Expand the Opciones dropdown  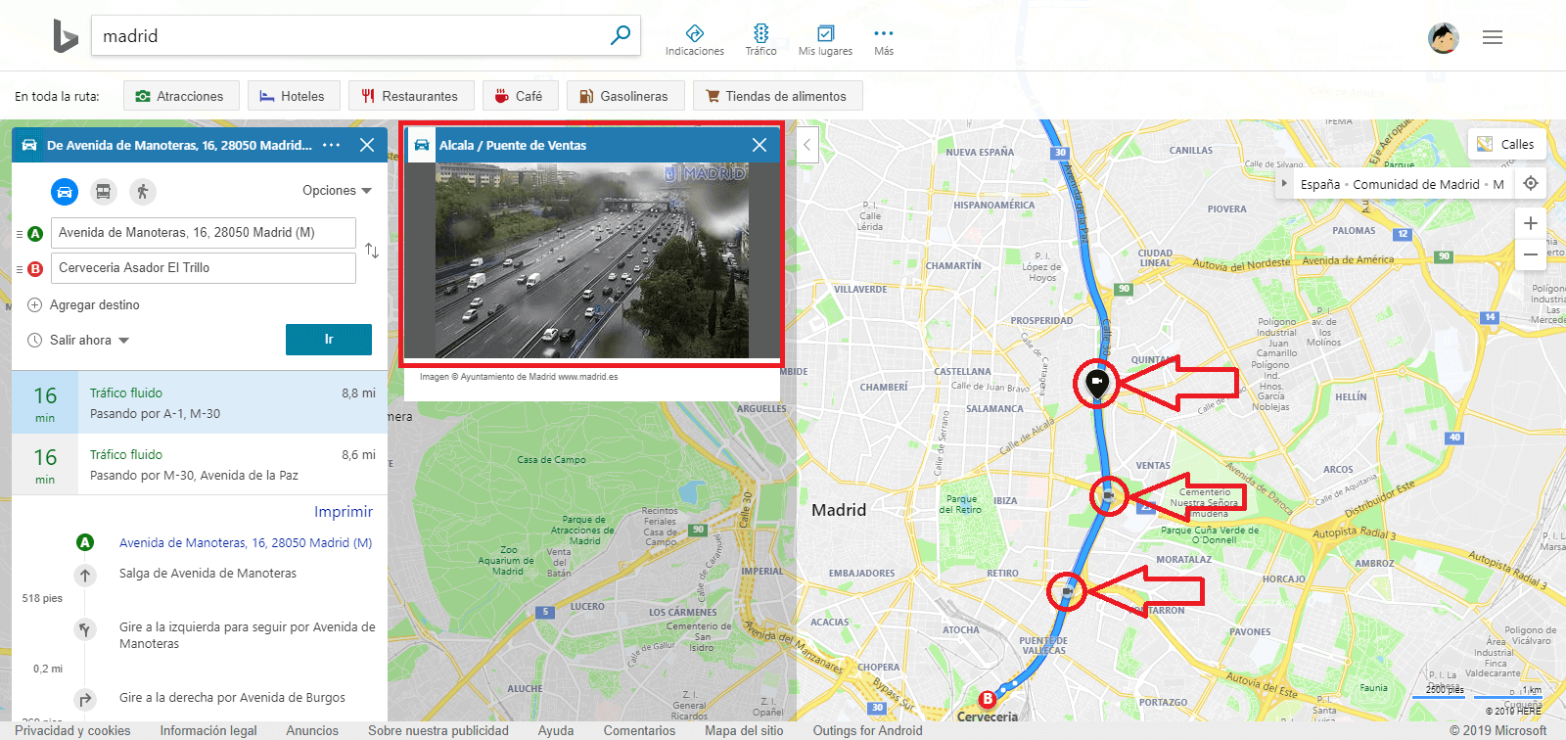pos(337,191)
